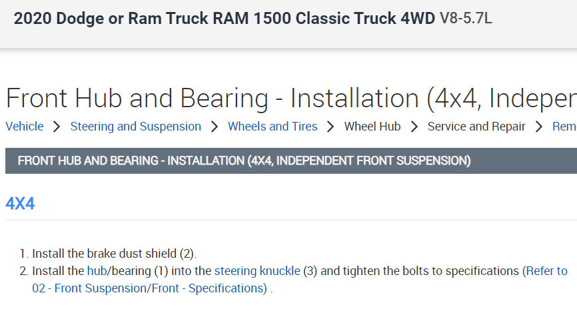Screen dimensions: 577x311
Task: Click the chevron after Service and Repair
Action: pyautogui.click(x=539, y=127)
